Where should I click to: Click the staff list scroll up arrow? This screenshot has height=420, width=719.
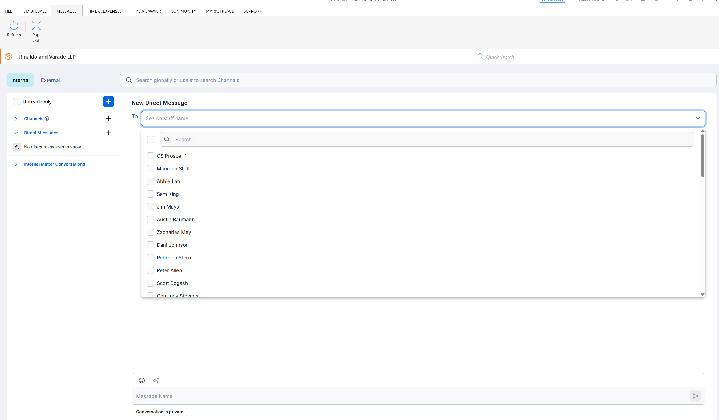tap(702, 131)
